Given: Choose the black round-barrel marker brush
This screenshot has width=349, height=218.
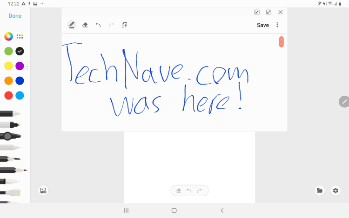Looking at the screenshot, I should point(10,136).
